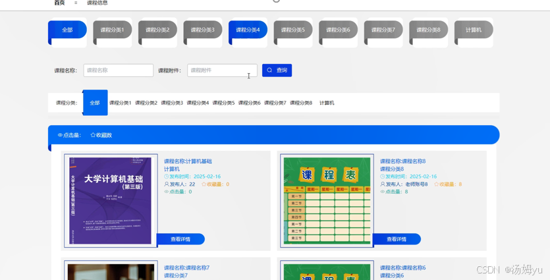The height and width of the screenshot is (280, 550).
Task: Click 课程信息 breadcrumb item
Action: coord(97,3)
